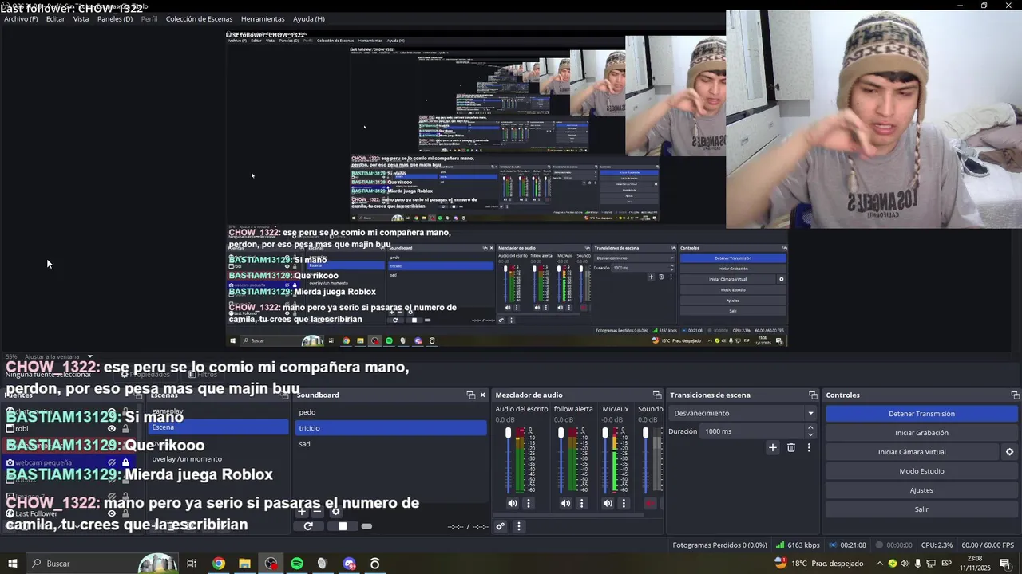Click Iniciar Cámara Virtual

[912, 452]
